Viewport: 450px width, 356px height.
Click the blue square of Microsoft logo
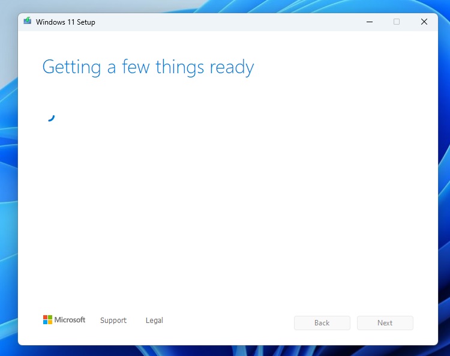click(x=45, y=322)
